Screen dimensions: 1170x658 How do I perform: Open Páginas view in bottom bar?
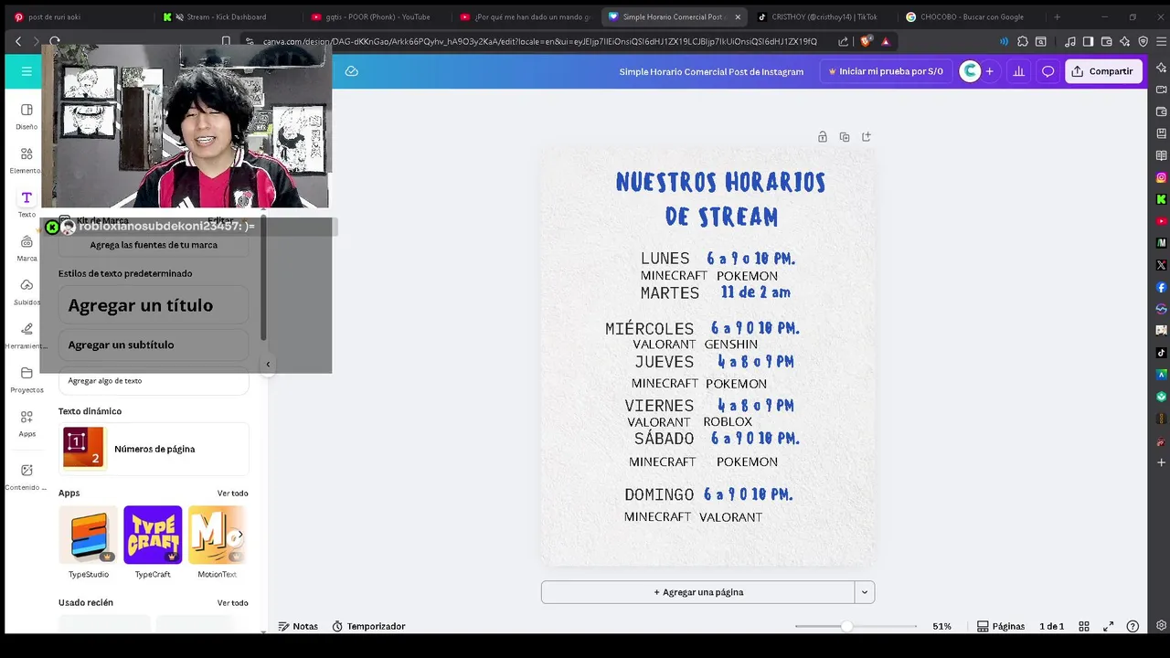pos(1001,626)
